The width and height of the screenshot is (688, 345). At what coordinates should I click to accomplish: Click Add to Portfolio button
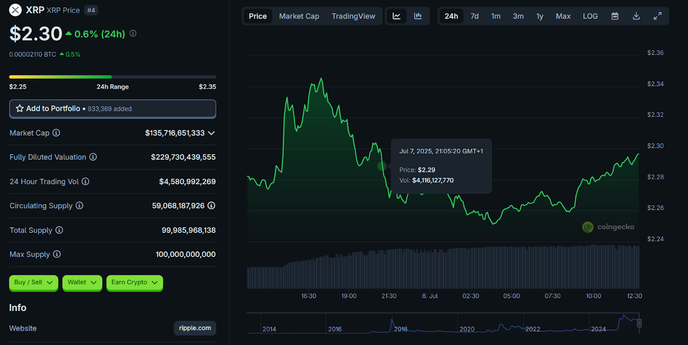[113, 109]
